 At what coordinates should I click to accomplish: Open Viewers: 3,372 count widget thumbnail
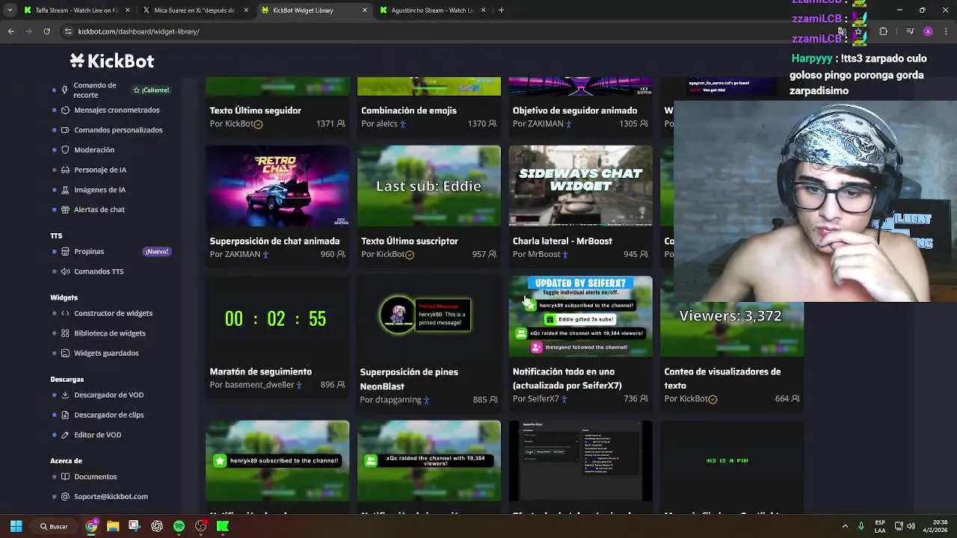coord(732,317)
